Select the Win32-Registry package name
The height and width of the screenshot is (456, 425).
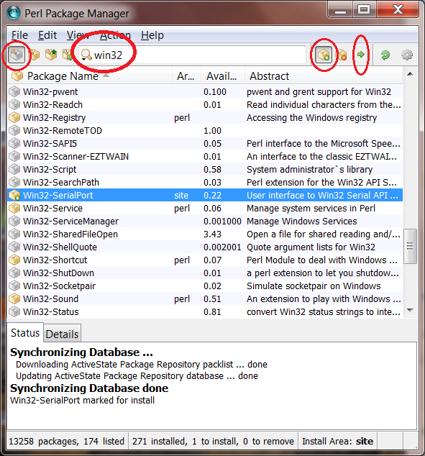click(55, 118)
